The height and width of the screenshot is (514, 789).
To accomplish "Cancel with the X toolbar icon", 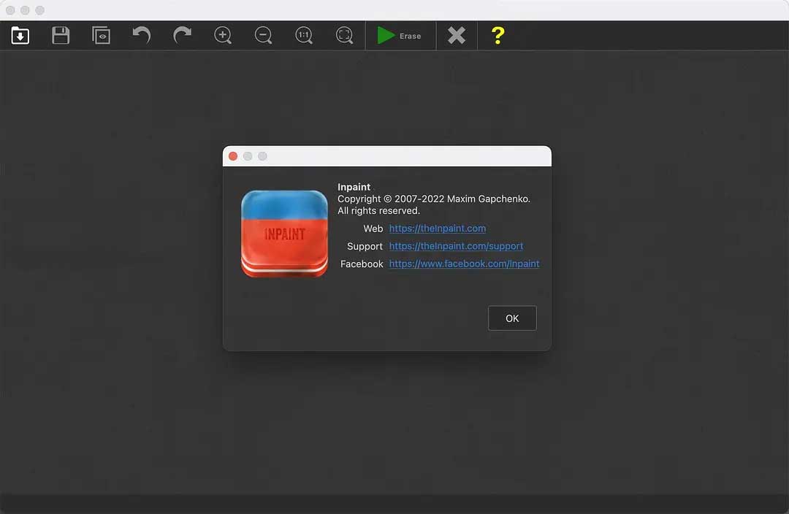I will [457, 35].
